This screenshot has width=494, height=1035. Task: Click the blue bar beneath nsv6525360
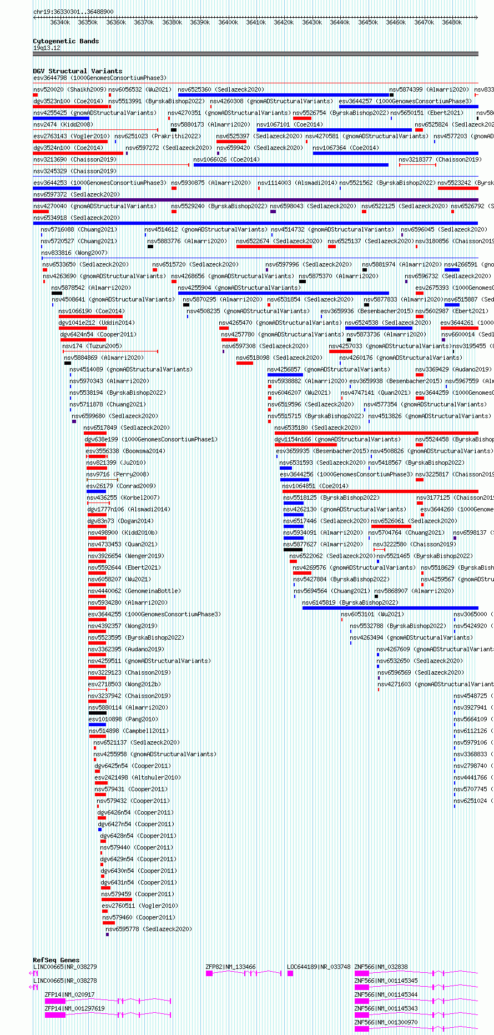coord(284,95)
